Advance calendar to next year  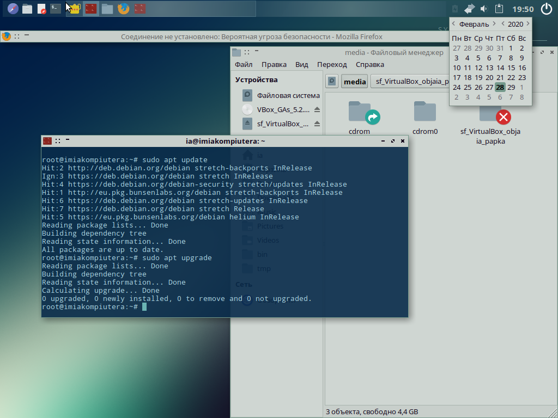coord(527,24)
